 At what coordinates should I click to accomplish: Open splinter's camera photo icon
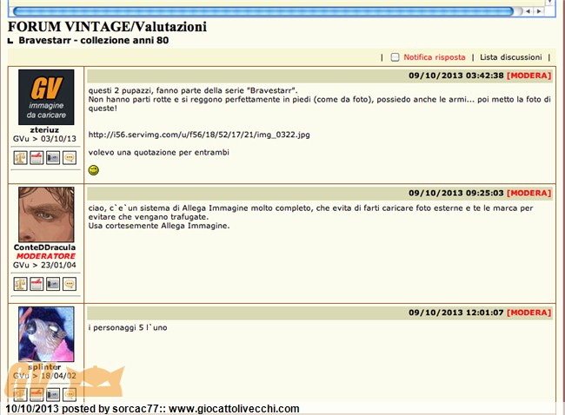53,394
